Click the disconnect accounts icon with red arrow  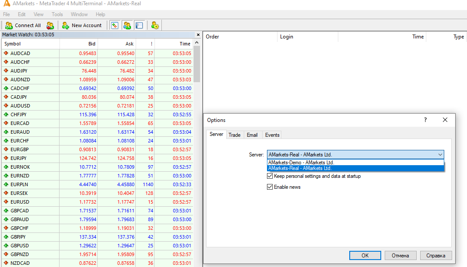(x=50, y=25)
